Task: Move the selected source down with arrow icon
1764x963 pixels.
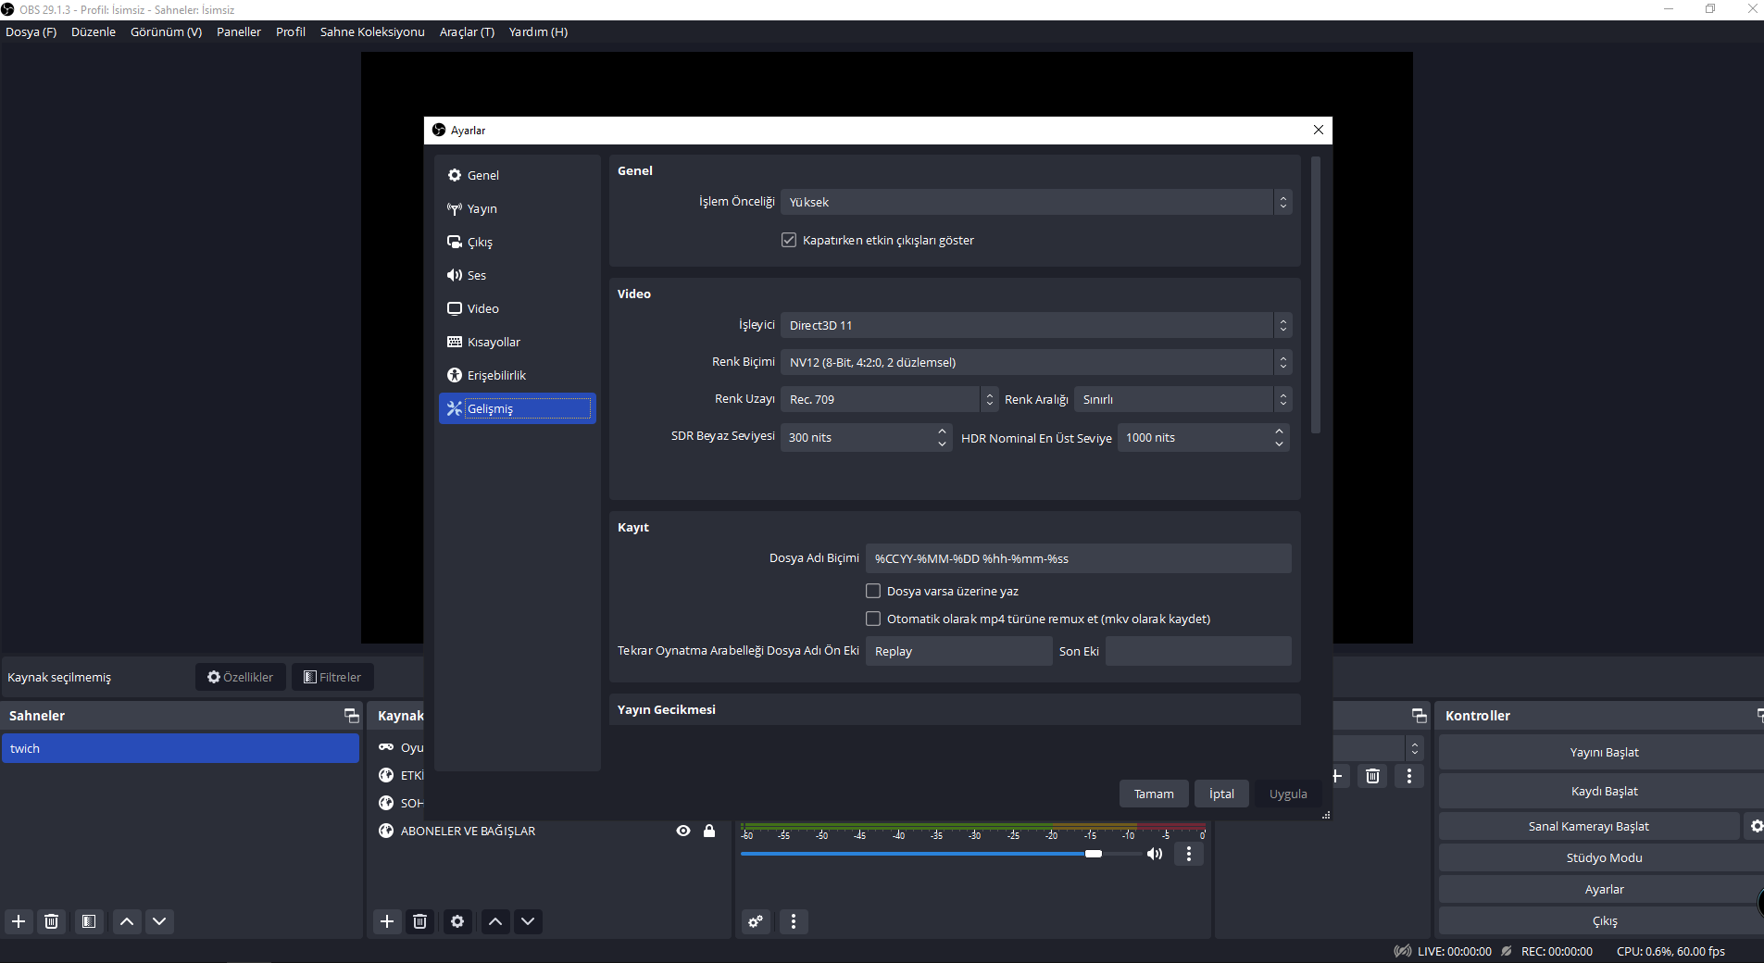Action: point(528,921)
